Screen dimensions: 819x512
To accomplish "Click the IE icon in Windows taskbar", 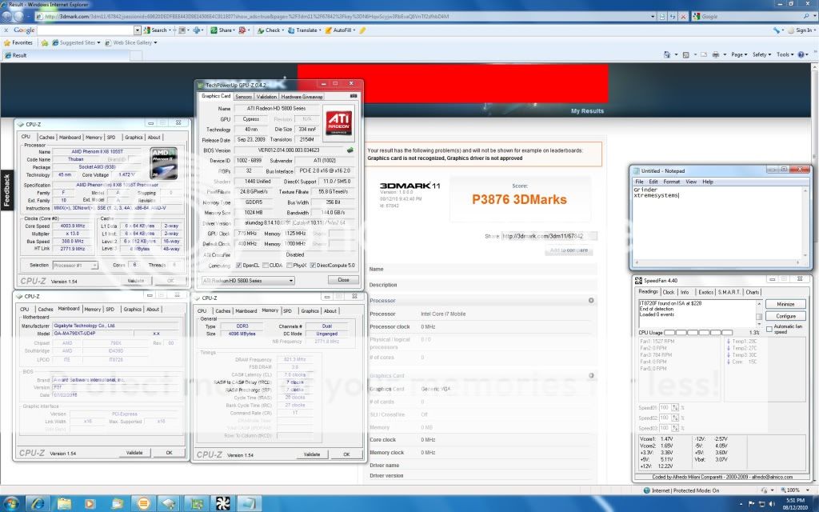I will tap(38, 503).
